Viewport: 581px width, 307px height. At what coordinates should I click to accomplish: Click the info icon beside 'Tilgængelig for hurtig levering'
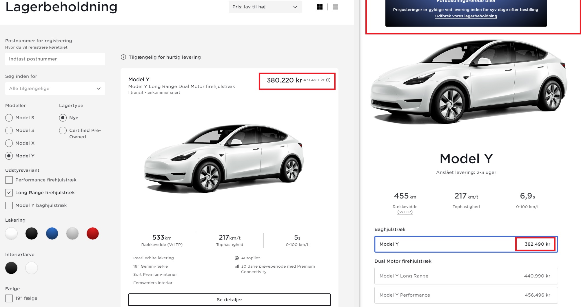tap(123, 57)
